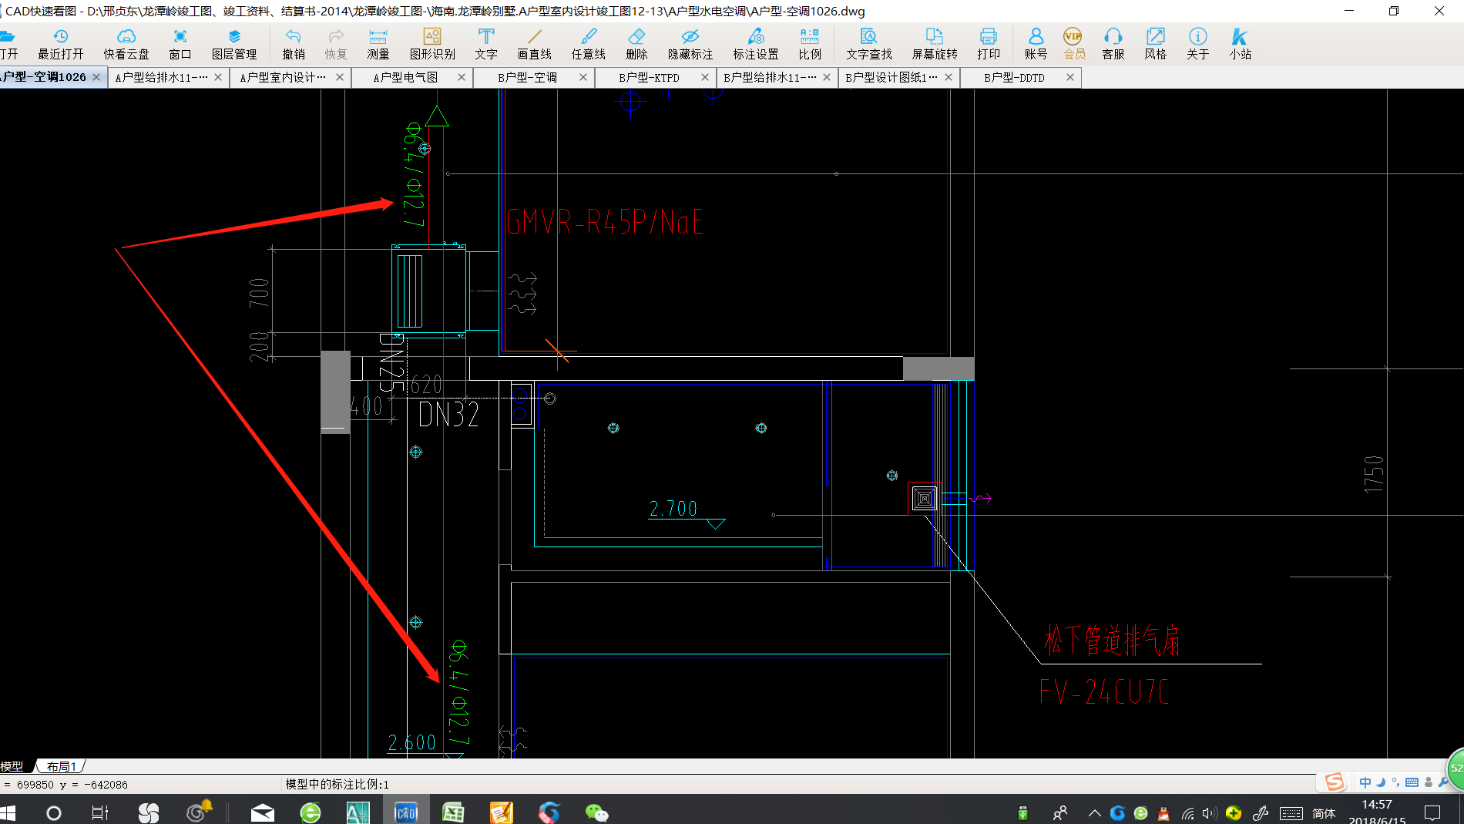Close the B户型-KTPD tab
1464x824 pixels.
(x=705, y=77)
